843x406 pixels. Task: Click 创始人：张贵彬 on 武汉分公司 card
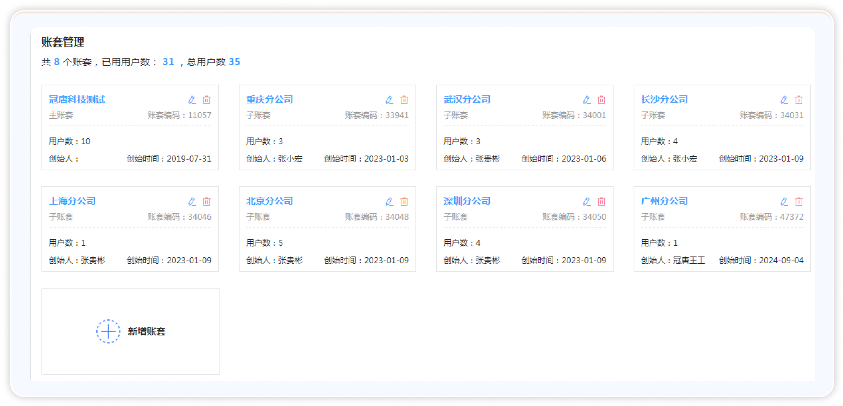coord(471,158)
